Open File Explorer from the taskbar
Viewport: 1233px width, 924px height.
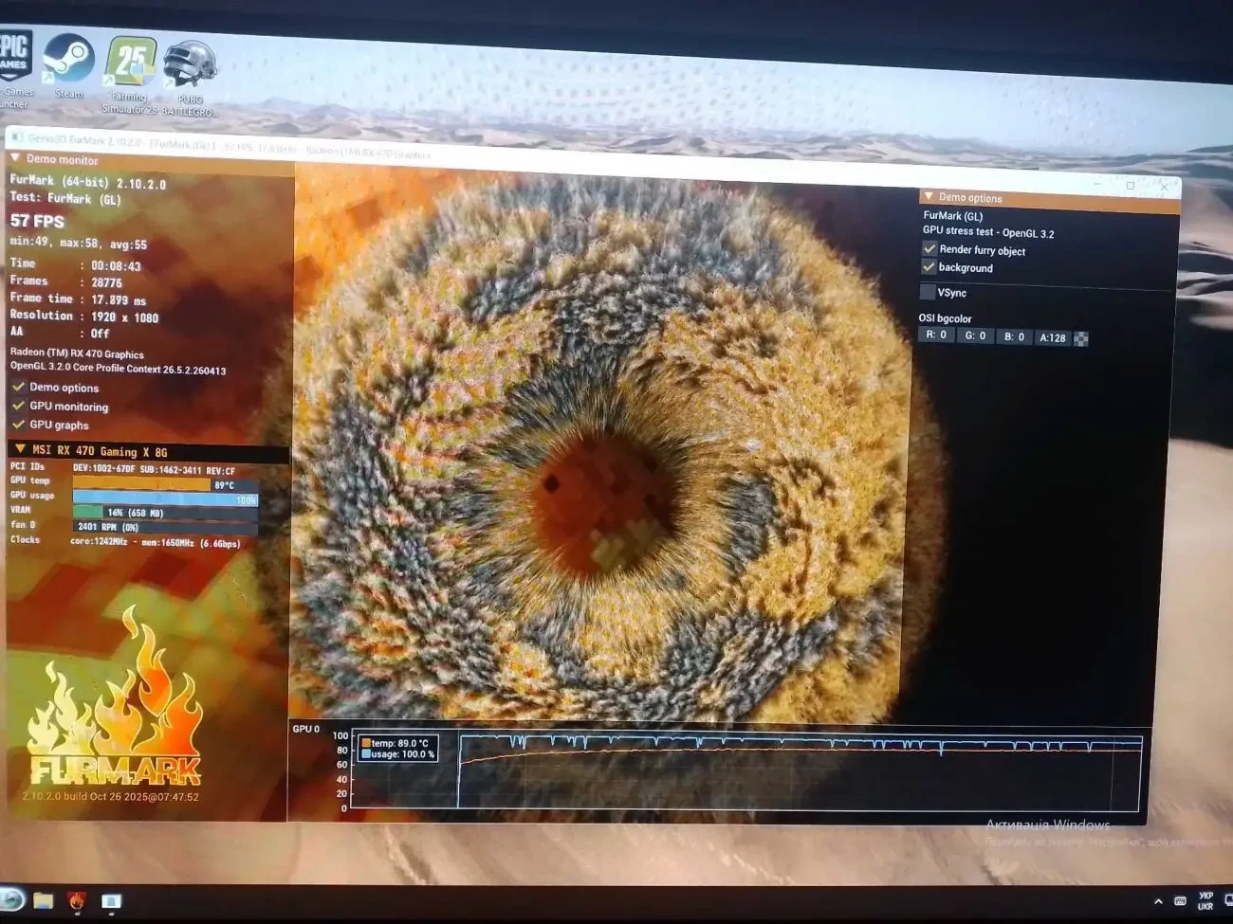tap(43, 899)
